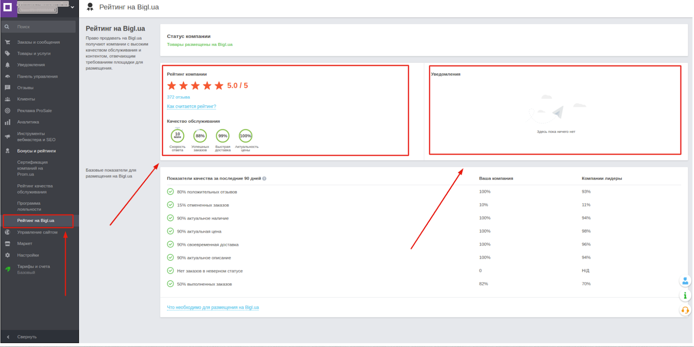Click the purple company logo icon
The image size is (694, 347).
click(x=7, y=7)
